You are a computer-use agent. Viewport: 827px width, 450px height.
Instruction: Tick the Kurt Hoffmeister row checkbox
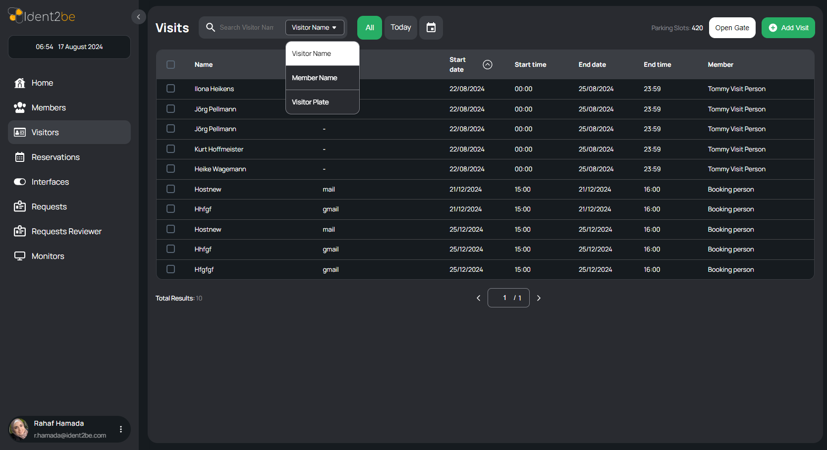[x=171, y=149]
